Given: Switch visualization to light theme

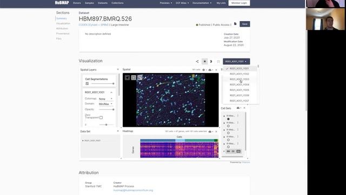Looking at the screenshot, I should click(x=205, y=61).
